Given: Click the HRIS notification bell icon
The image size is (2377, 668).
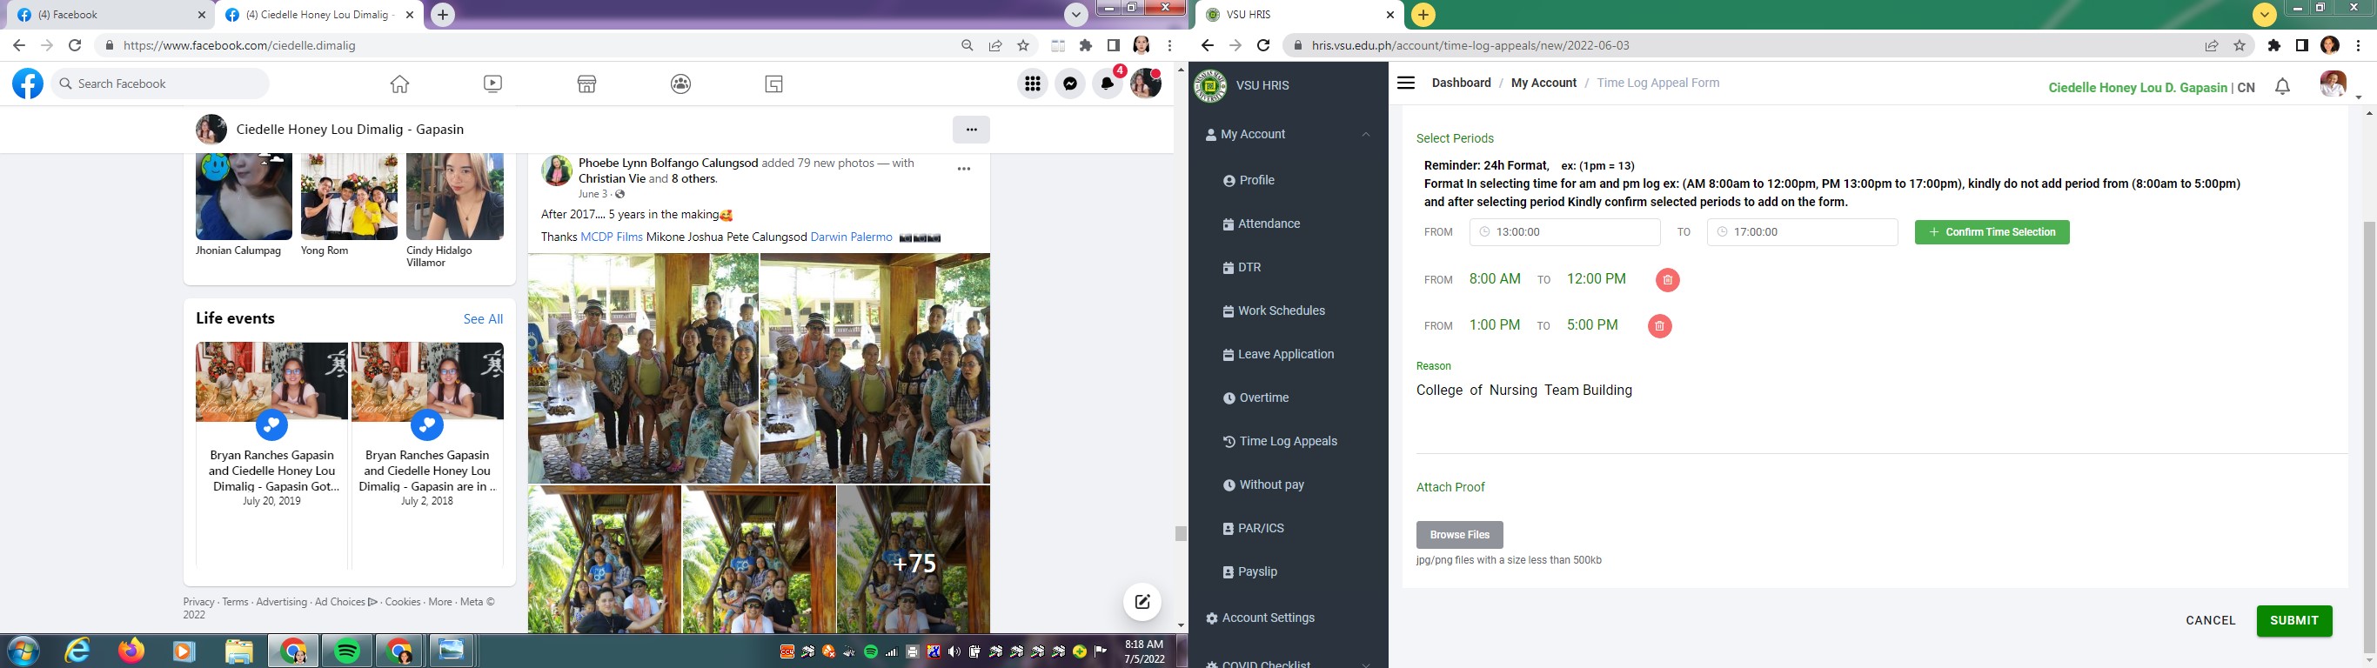Looking at the screenshot, I should pyautogui.click(x=2282, y=87).
